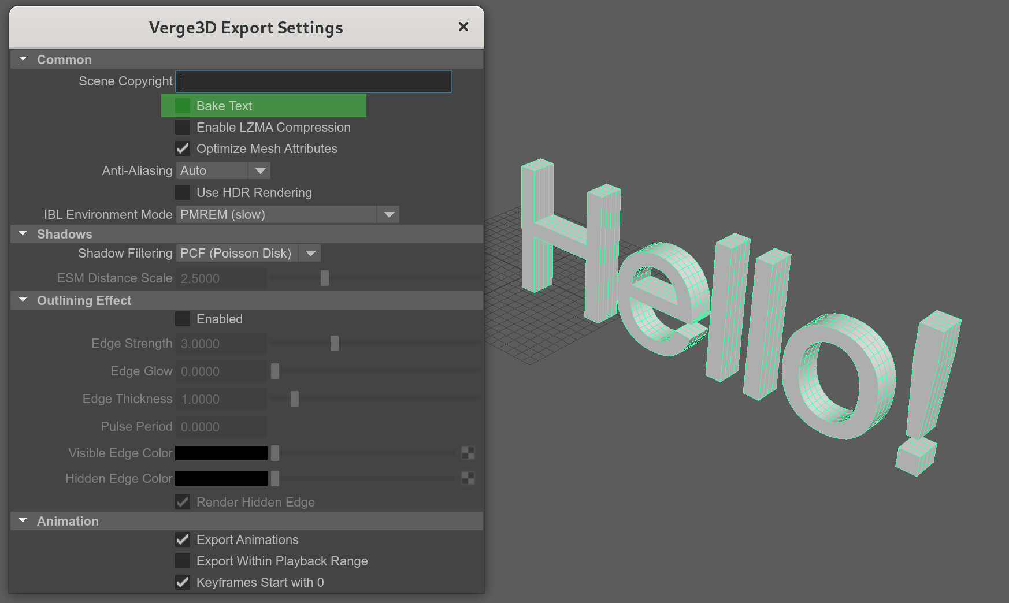Enable the Outlining Effect checkbox

183,319
